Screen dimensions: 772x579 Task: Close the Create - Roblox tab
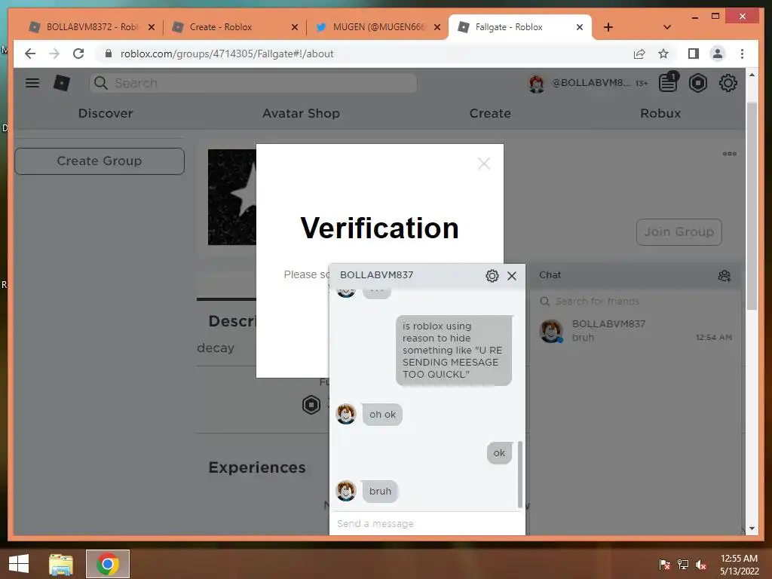click(x=295, y=27)
